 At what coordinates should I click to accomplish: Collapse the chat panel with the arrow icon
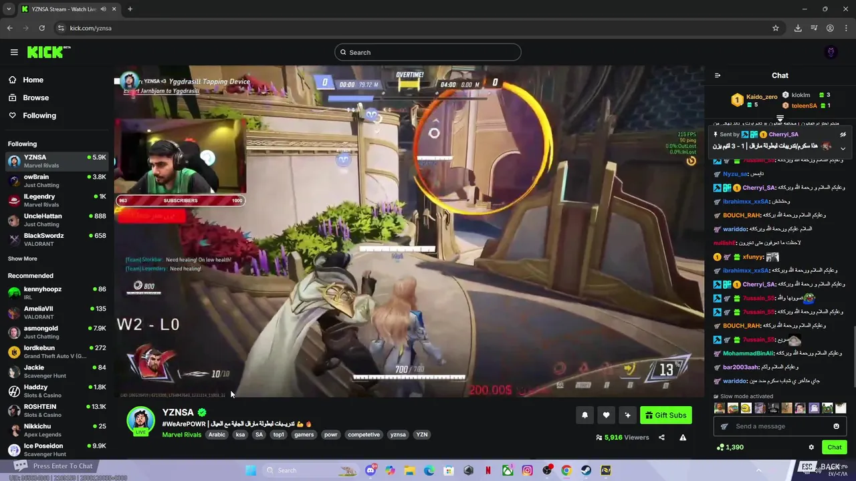[718, 75]
